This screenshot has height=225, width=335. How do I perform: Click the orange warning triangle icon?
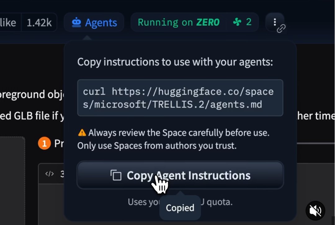[x=82, y=133]
